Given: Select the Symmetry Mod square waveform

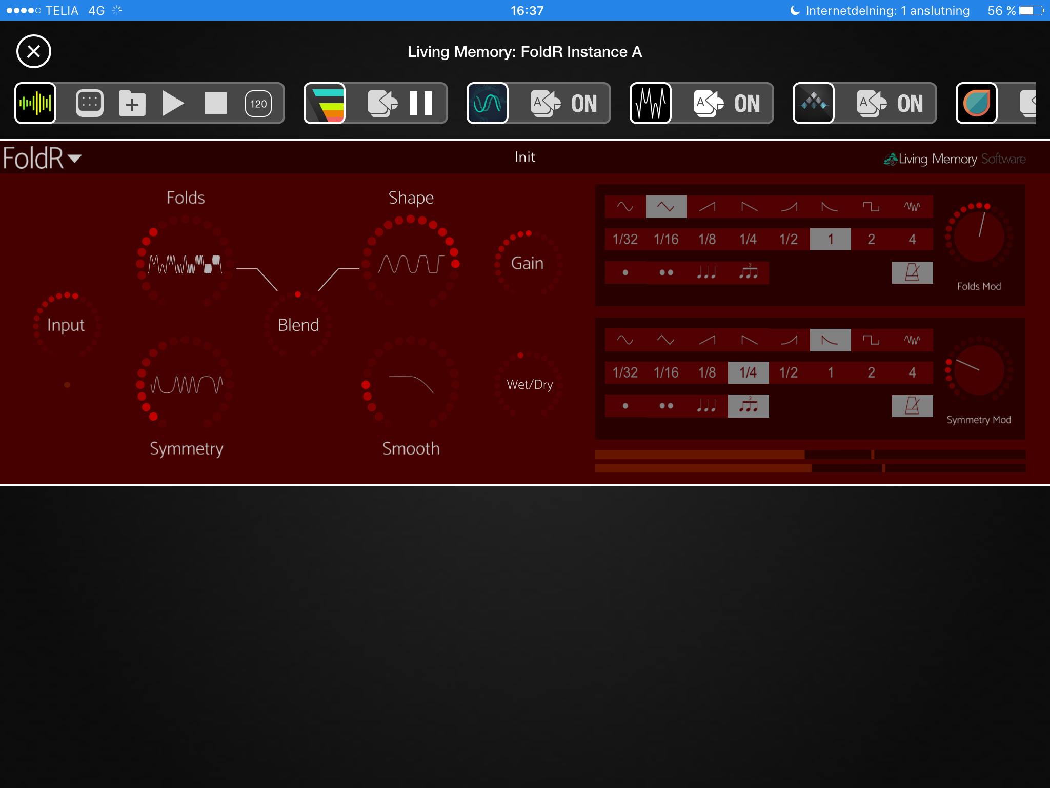Looking at the screenshot, I should [872, 340].
